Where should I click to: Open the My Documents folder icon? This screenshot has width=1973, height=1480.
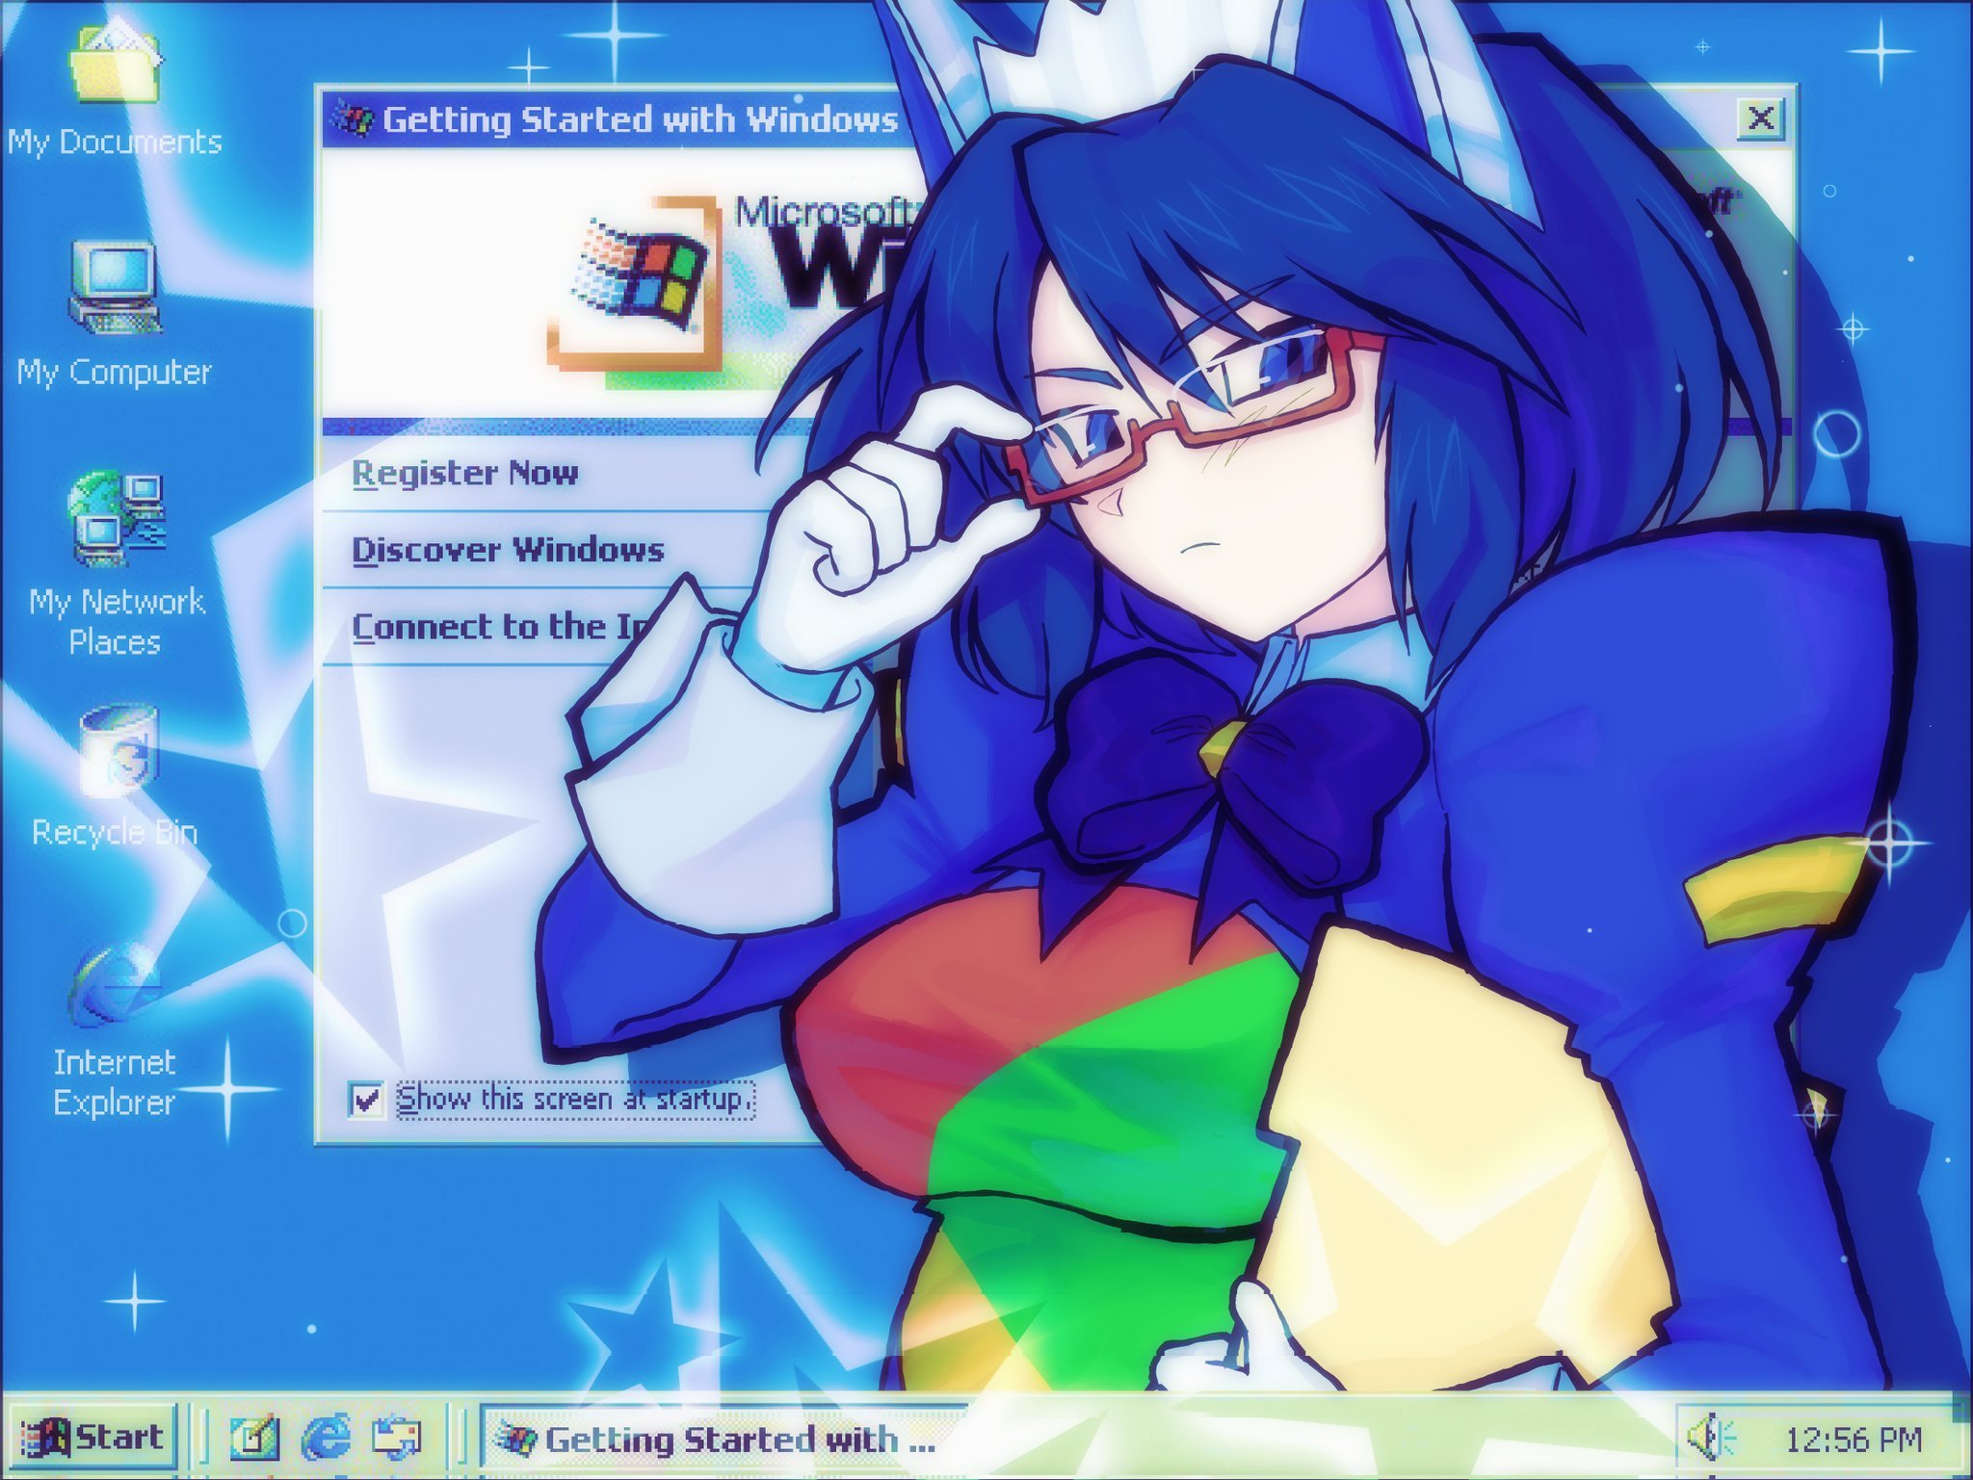(x=115, y=63)
